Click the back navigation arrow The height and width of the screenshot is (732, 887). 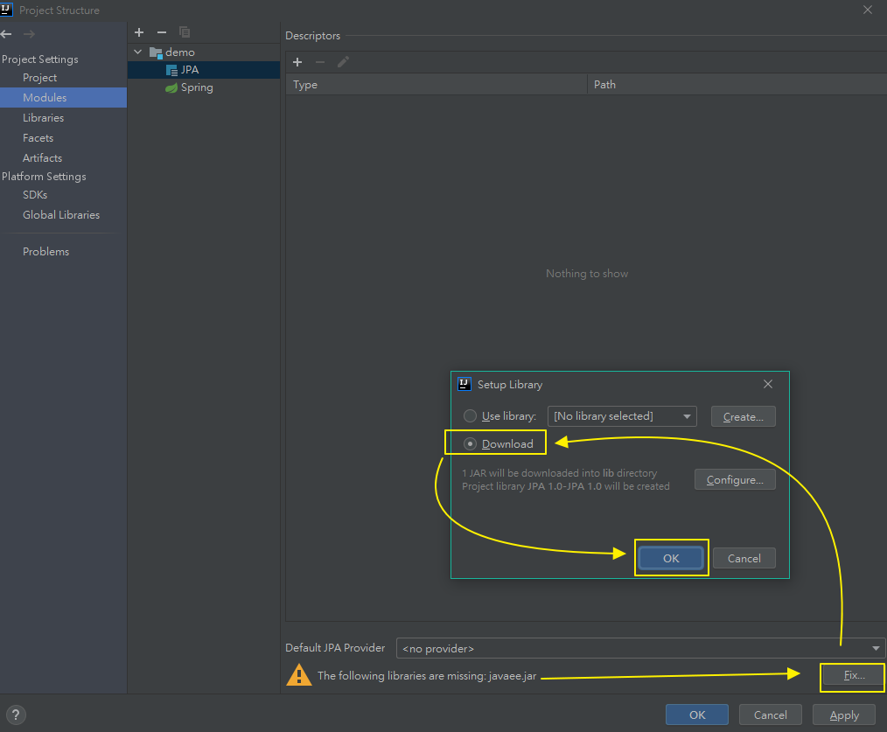[7, 34]
